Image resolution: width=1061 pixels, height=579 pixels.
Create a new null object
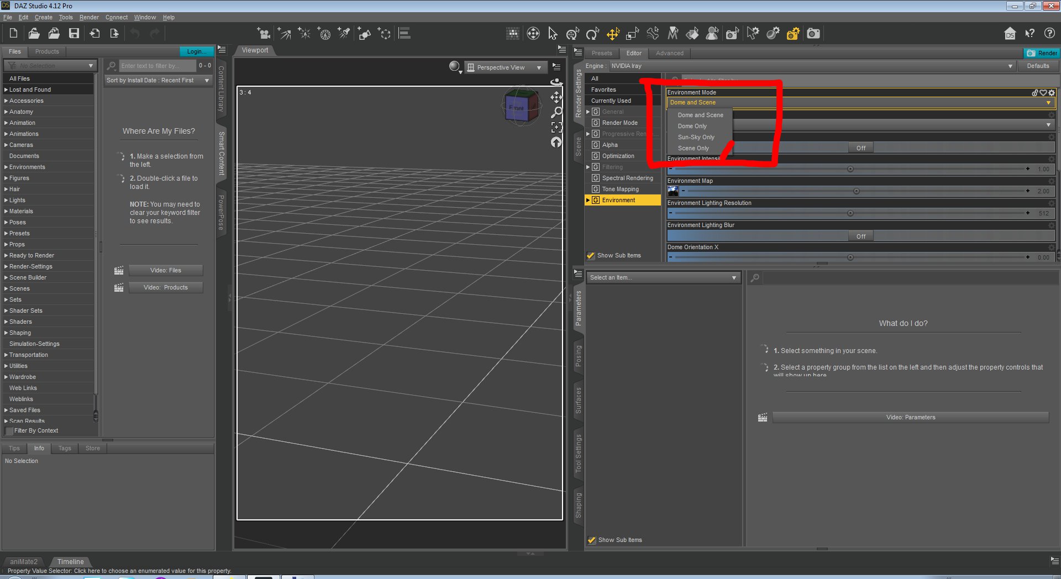[x=384, y=34]
